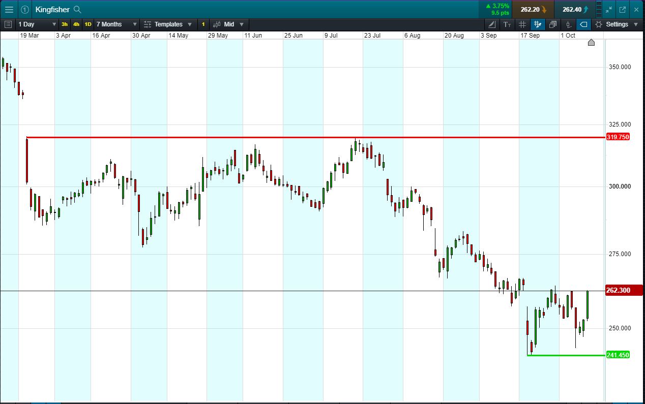
Task: Click the stacked windows layers icon
Action: (x=553, y=24)
